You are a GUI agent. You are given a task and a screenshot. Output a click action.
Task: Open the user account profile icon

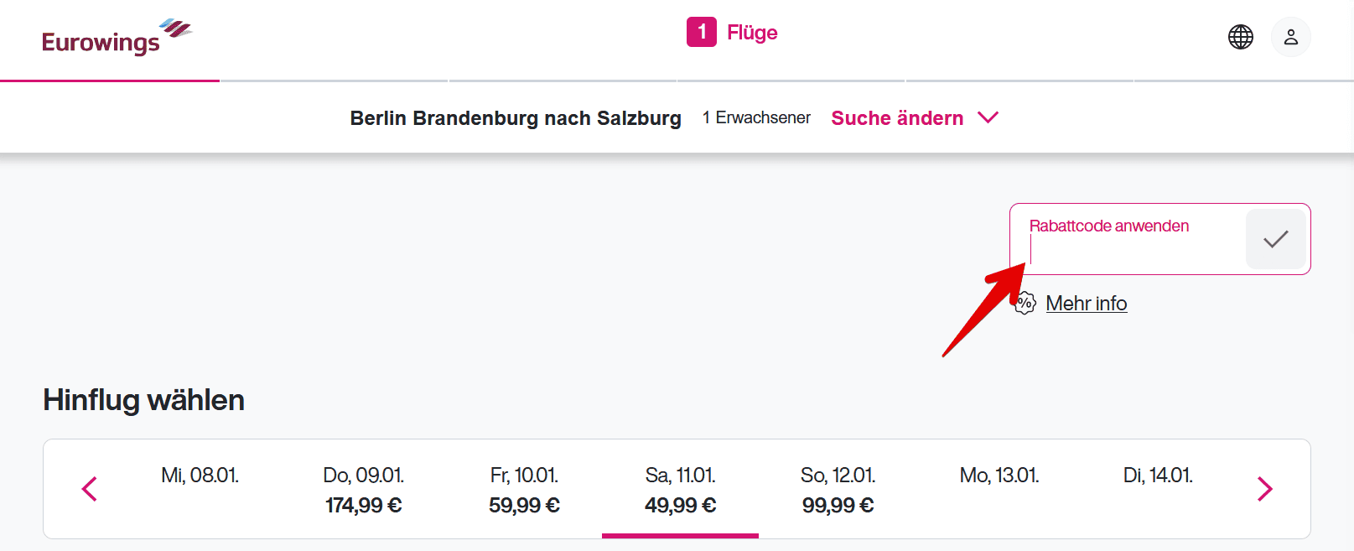pos(1290,37)
